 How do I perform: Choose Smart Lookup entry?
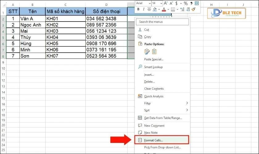tap(153, 67)
